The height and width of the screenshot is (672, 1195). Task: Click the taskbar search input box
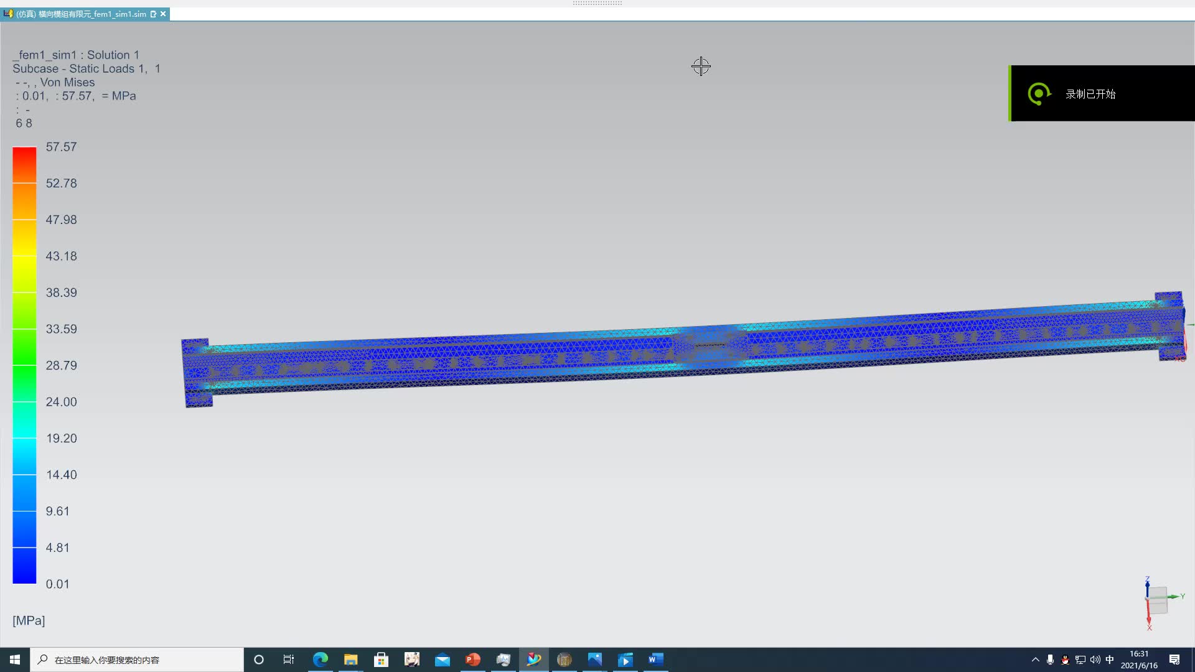[137, 660]
